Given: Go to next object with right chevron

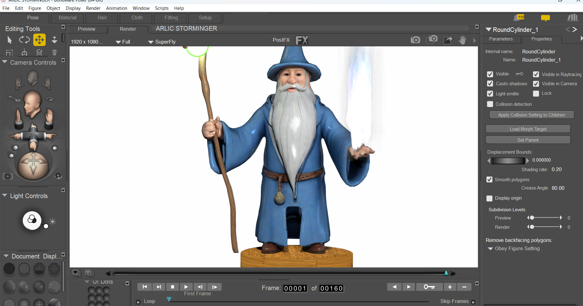Looking at the screenshot, I should click(x=575, y=29).
